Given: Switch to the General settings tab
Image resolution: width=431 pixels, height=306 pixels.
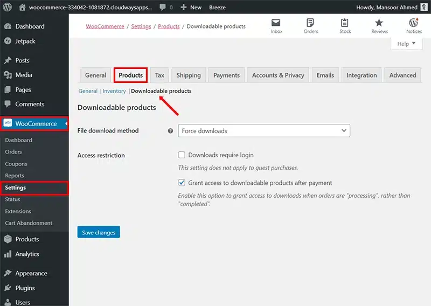Looking at the screenshot, I should click(95, 75).
